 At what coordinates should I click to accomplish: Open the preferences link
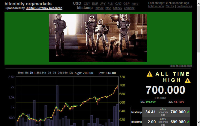tap(184, 6)
